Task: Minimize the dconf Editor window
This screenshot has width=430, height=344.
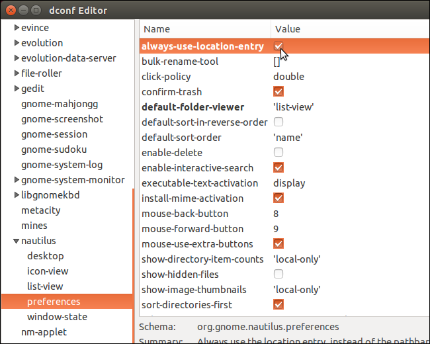Action: click(23, 10)
